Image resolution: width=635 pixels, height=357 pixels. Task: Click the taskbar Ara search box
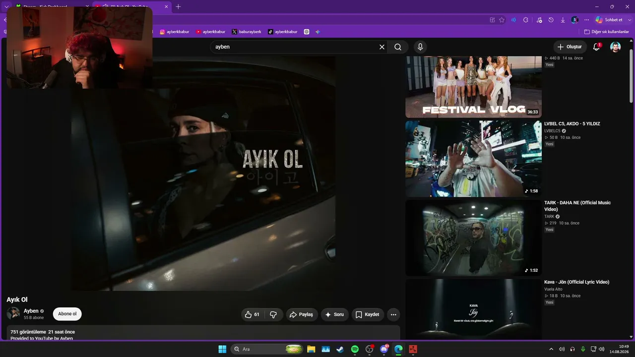pyautogui.click(x=267, y=349)
